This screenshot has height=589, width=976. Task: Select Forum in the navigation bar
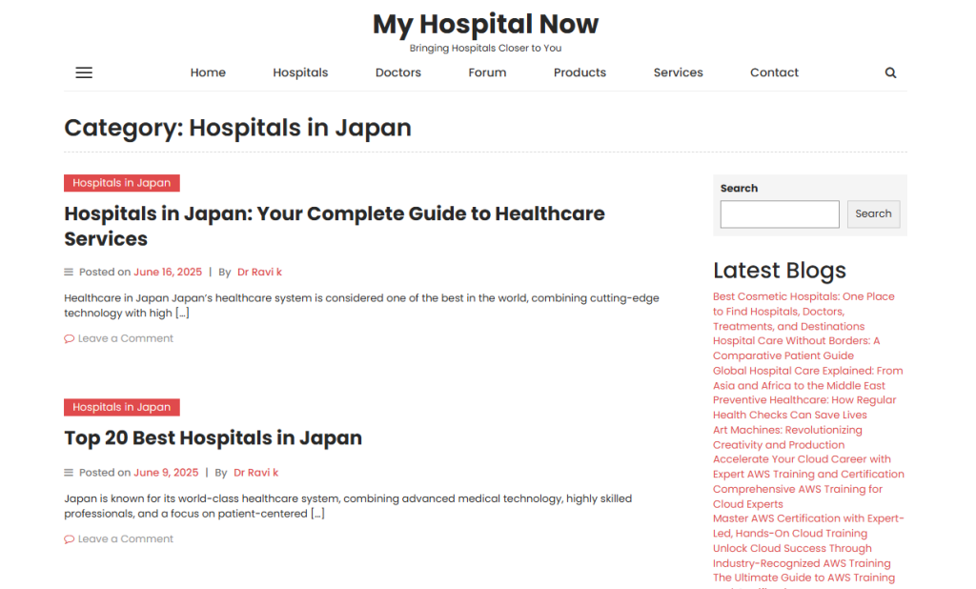point(487,72)
